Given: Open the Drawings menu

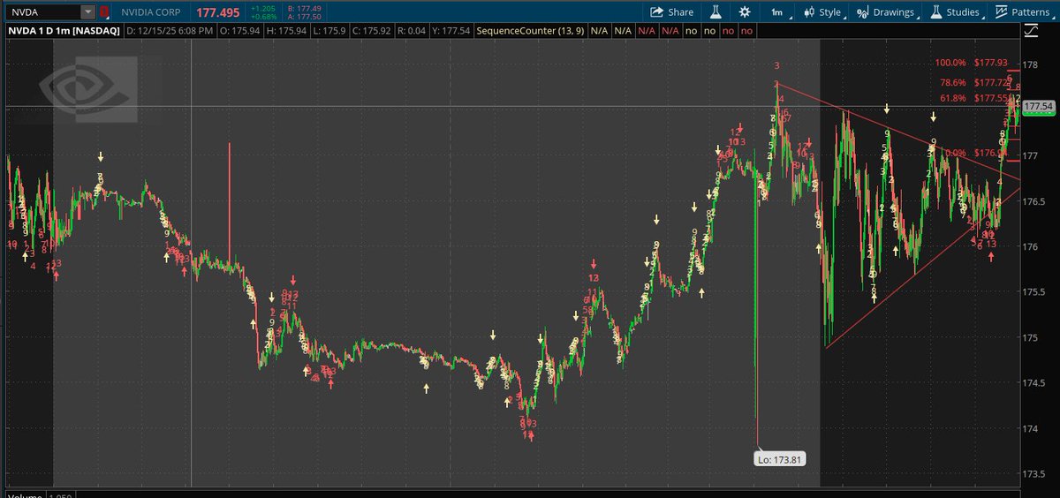Looking at the screenshot, I should [x=887, y=12].
